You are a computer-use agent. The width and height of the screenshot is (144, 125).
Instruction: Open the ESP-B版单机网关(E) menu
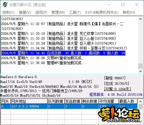click(102, 12)
